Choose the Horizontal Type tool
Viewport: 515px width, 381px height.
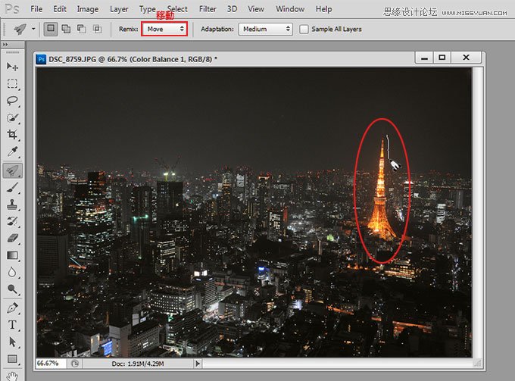pos(13,325)
